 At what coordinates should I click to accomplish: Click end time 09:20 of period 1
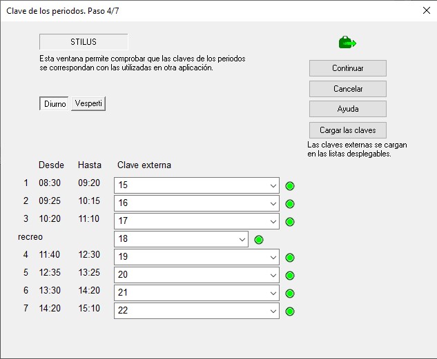[89, 183]
